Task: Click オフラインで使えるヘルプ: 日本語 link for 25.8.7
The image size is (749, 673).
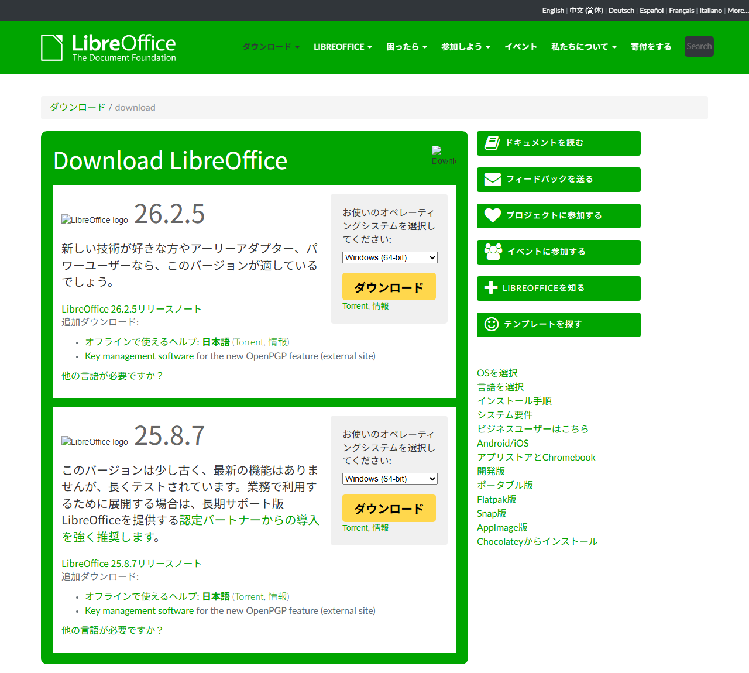Action: (x=157, y=596)
